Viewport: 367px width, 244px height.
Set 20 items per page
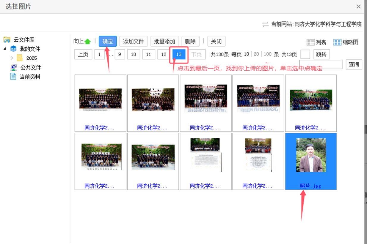coord(256,54)
